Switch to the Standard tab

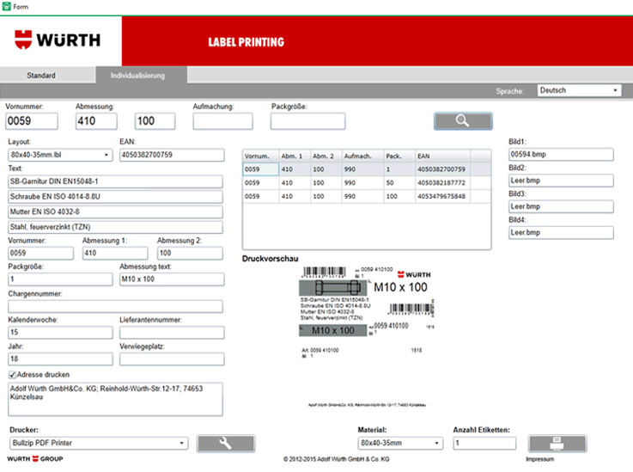coord(41,76)
